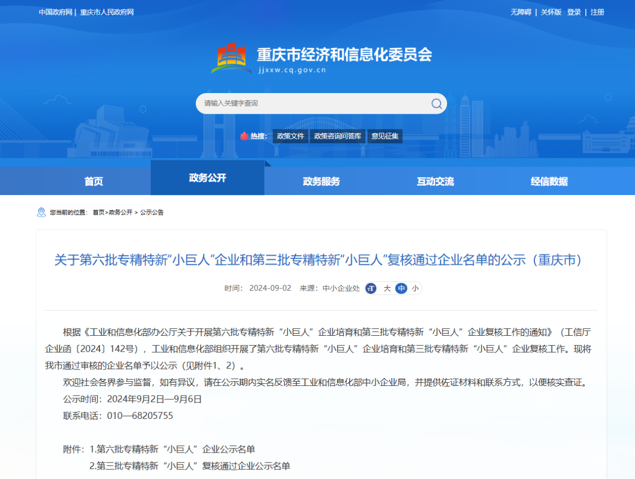The width and height of the screenshot is (635, 479).
Task: Go to 首页 in the breadcrumb
Action: [98, 212]
